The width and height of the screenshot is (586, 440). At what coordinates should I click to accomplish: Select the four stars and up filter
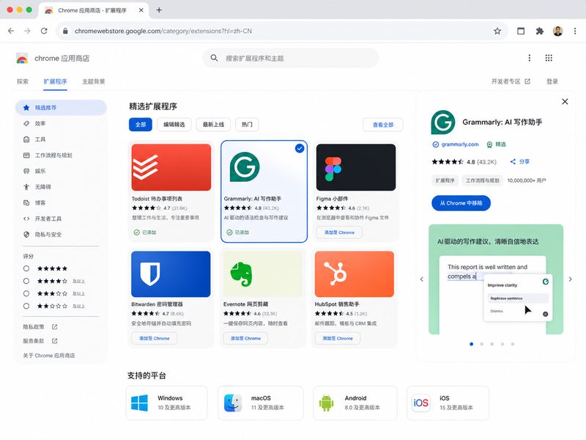coord(26,281)
